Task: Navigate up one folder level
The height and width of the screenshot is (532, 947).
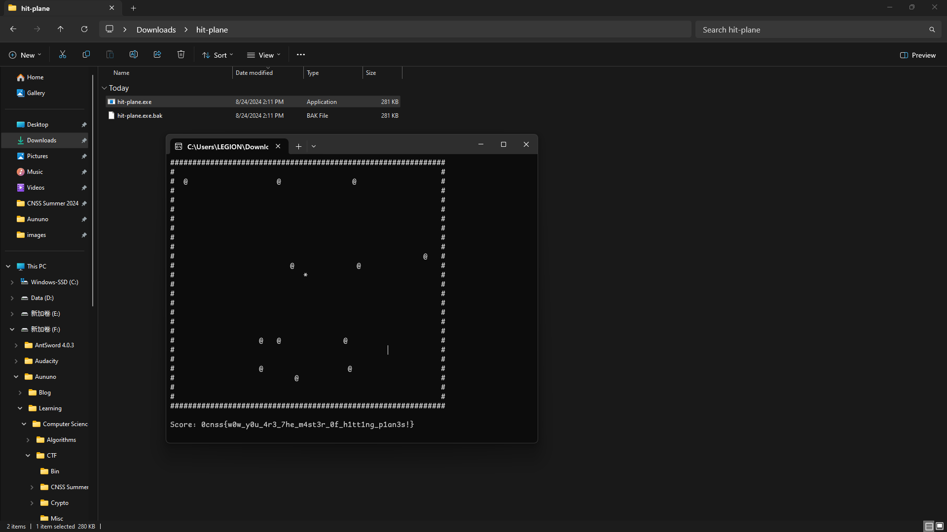Action: [x=61, y=30]
